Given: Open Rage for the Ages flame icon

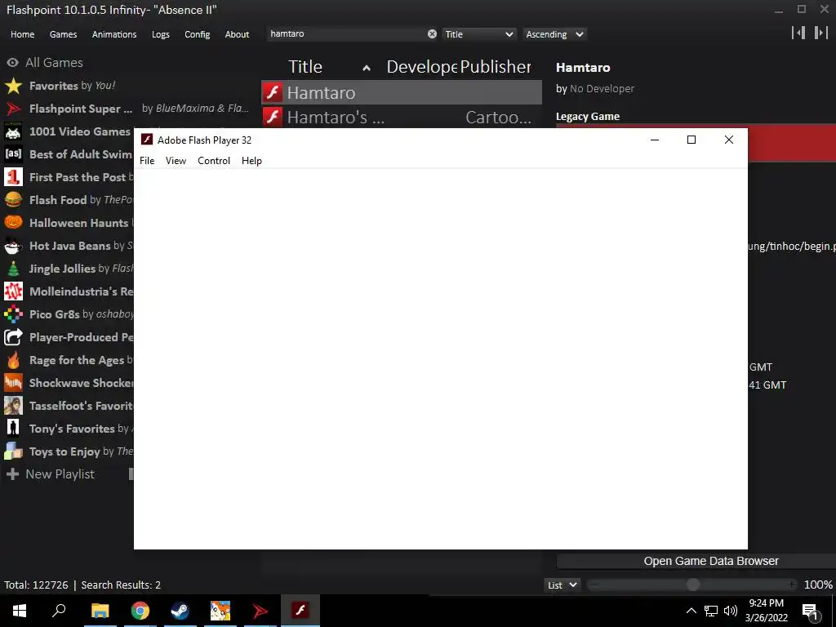Looking at the screenshot, I should [13, 360].
